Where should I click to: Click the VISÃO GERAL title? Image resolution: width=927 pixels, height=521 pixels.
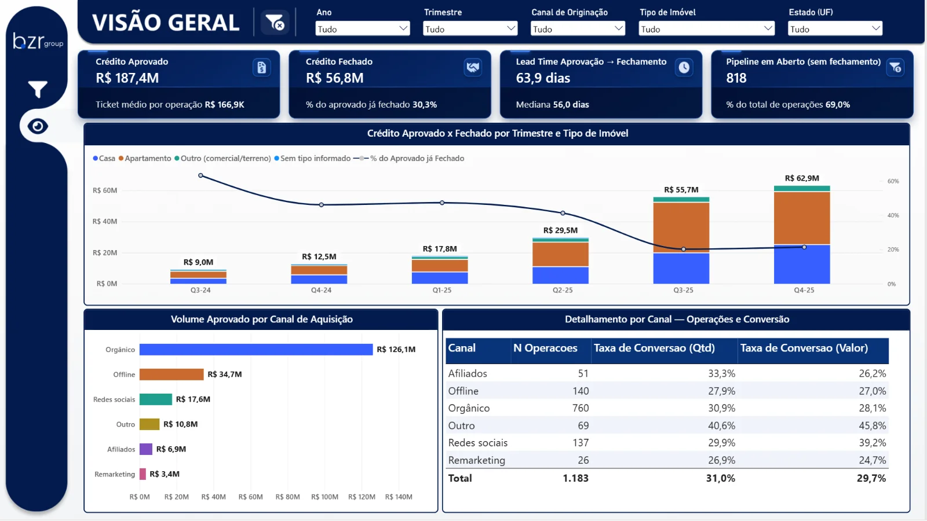click(x=166, y=23)
